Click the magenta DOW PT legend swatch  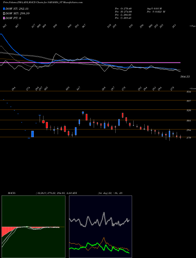pyautogui.click(x=4, y=18)
